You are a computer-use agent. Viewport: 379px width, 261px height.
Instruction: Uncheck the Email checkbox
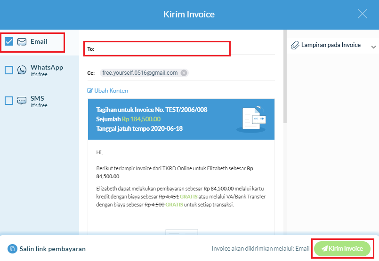tap(9, 41)
